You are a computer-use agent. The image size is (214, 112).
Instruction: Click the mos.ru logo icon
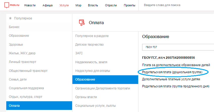pyautogui.click(x=6, y=5)
